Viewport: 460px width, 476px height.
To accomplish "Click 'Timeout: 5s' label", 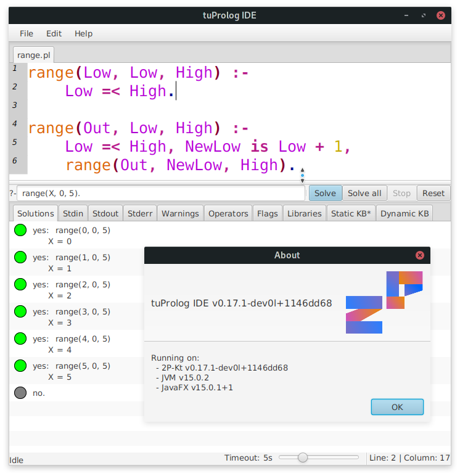I will pyautogui.click(x=248, y=458).
